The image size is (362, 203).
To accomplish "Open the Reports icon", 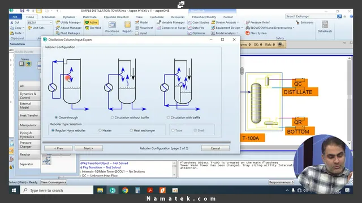I will 127,27.
